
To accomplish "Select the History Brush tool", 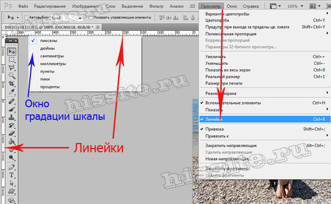I will tap(12, 125).
